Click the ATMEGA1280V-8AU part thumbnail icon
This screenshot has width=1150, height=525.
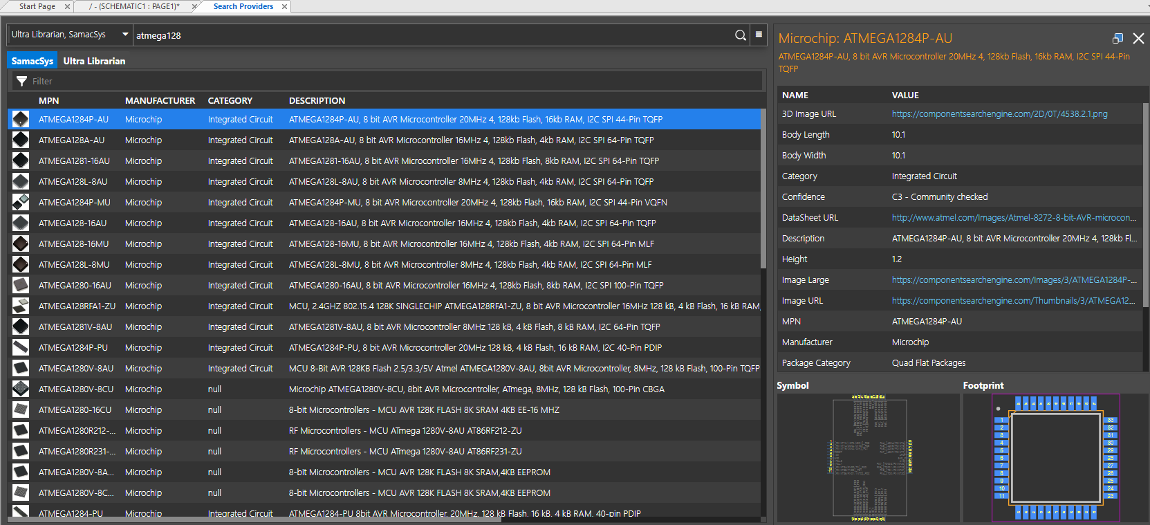point(21,368)
